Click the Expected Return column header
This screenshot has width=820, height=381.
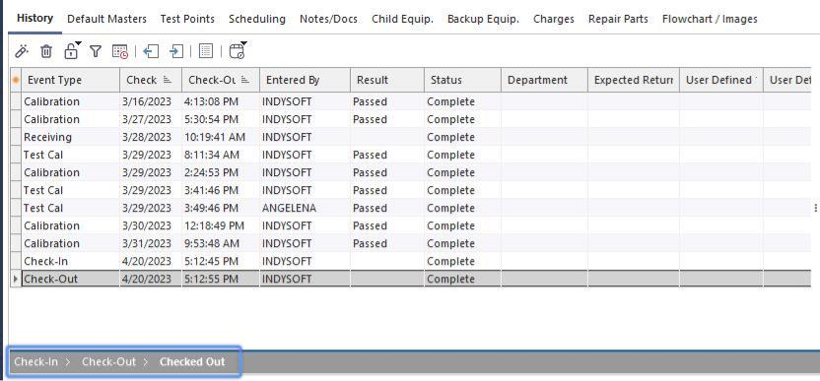[x=634, y=80]
